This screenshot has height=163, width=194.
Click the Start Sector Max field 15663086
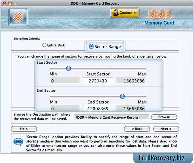pyautogui.click(x=131, y=81)
